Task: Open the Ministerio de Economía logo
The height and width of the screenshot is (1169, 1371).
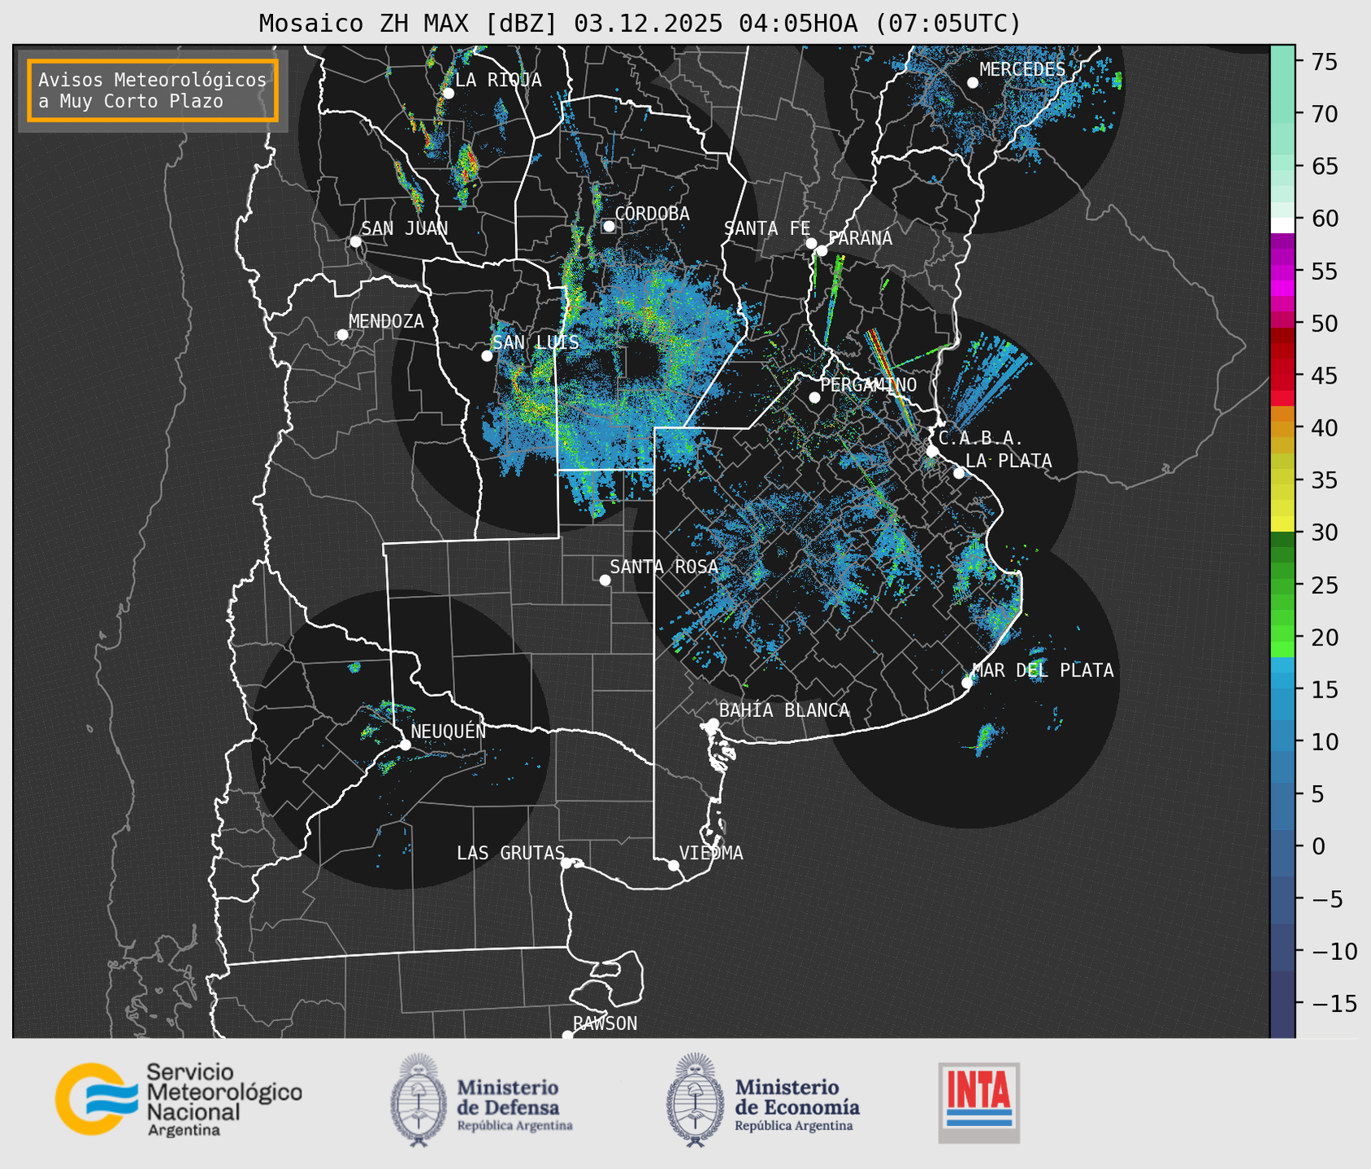Action: click(x=762, y=1101)
